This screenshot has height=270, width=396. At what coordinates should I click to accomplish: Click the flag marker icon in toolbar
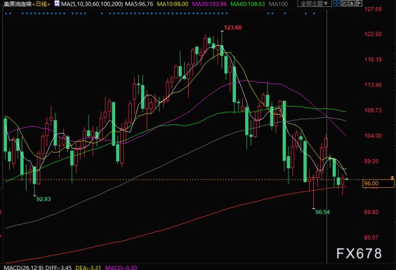click(x=358, y=3)
